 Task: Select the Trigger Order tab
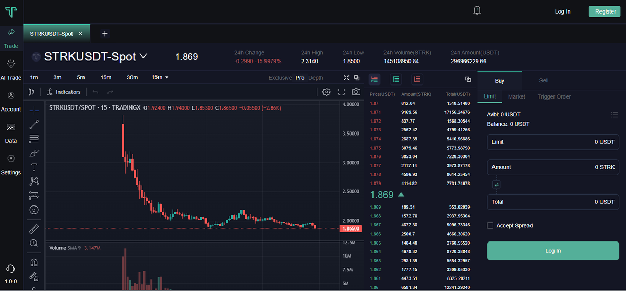point(554,96)
